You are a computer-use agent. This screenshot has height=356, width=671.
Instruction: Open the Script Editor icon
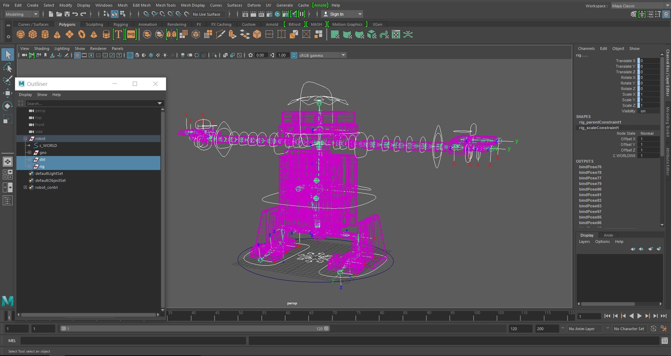[664, 341]
